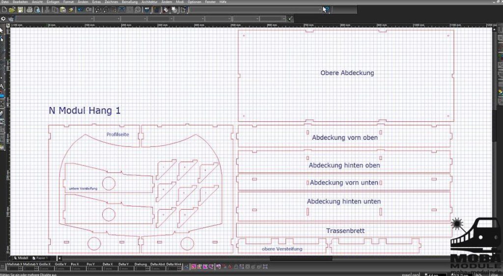Click the fourth pink selection-mode icon in bottom toolbar

211,266
